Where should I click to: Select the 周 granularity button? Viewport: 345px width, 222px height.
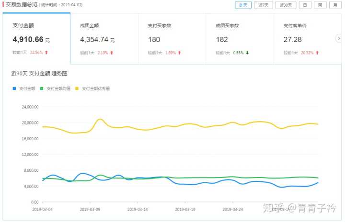[320, 5]
